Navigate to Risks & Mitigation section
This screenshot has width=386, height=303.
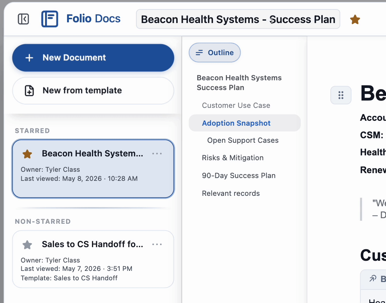pyautogui.click(x=233, y=158)
